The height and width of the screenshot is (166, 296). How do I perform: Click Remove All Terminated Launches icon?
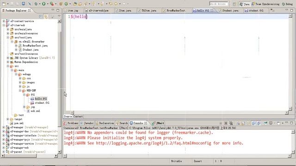(231, 123)
